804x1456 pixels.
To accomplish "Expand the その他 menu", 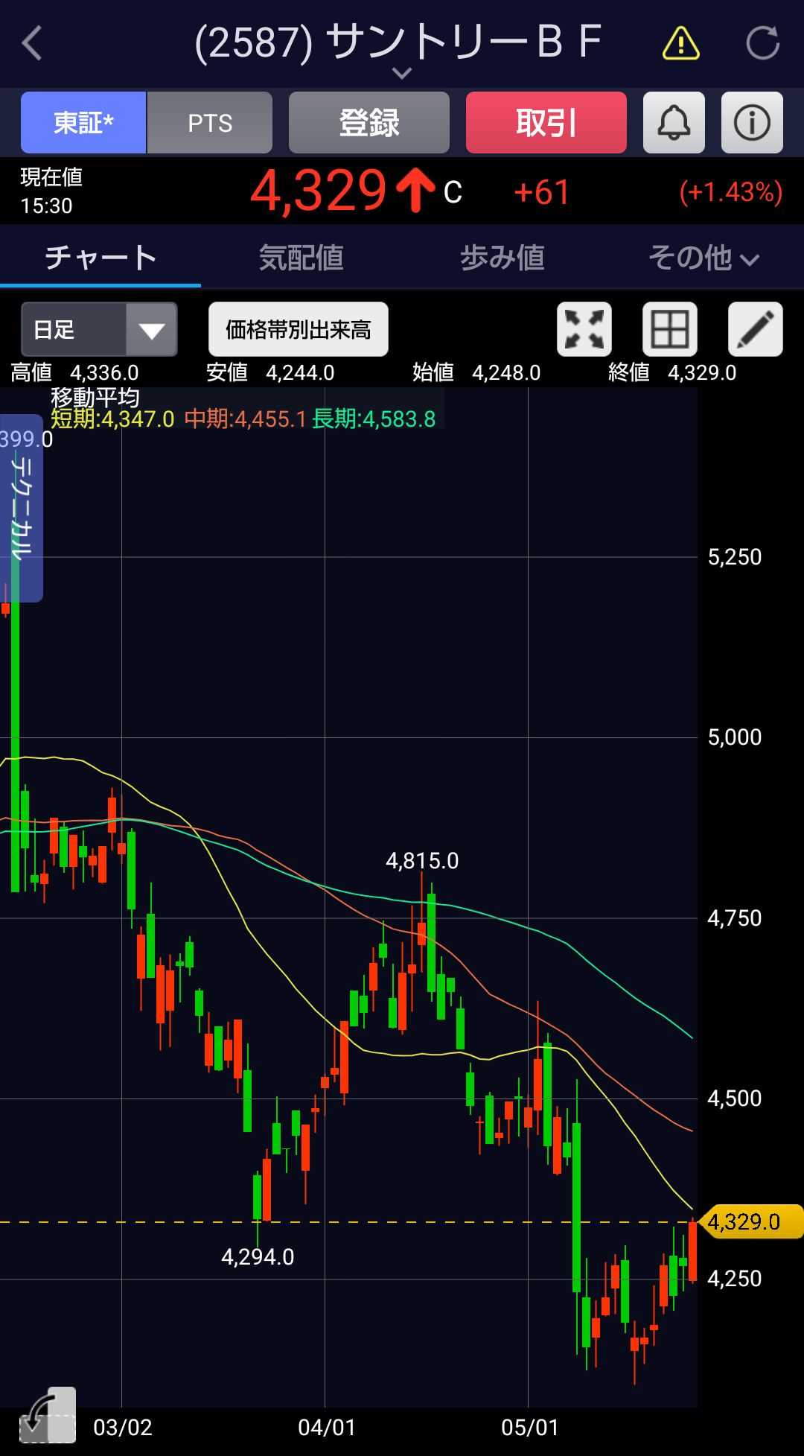I will click(703, 258).
